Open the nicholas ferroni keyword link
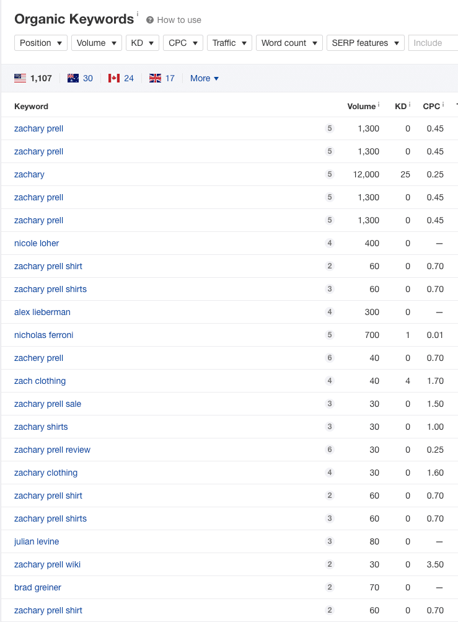Image resolution: width=458 pixels, height=622 pixels. (x=43, y=335)
